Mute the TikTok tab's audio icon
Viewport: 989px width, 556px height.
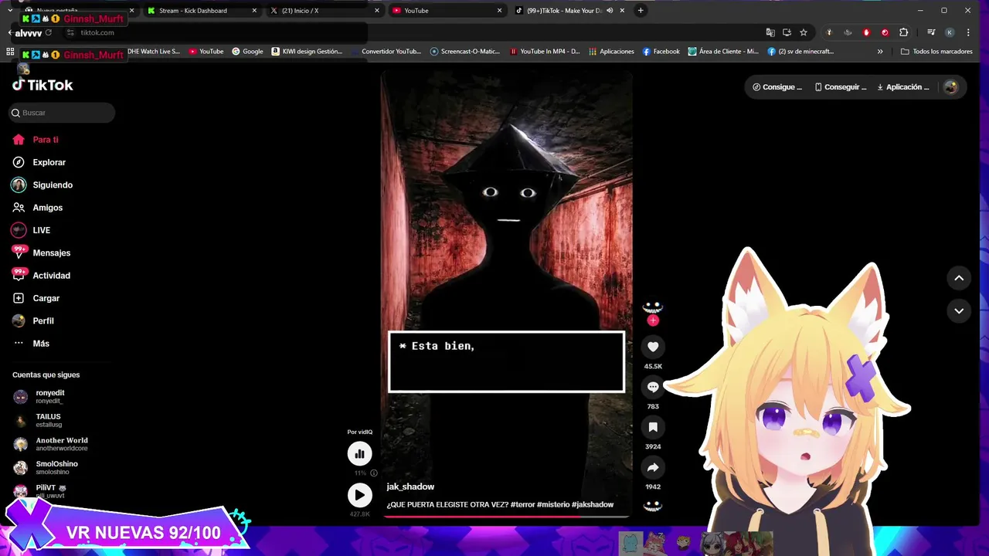[610, 11]
